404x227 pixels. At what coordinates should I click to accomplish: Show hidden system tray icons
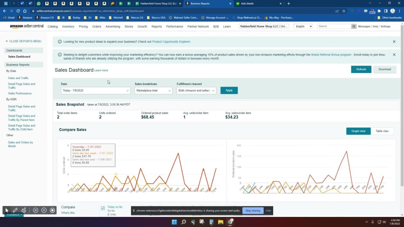click(367, 222)
